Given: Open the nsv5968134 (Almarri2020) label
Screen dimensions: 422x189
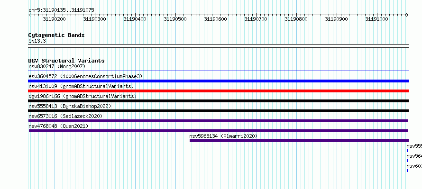Looking at the screenshot, I should coord(223,136).
